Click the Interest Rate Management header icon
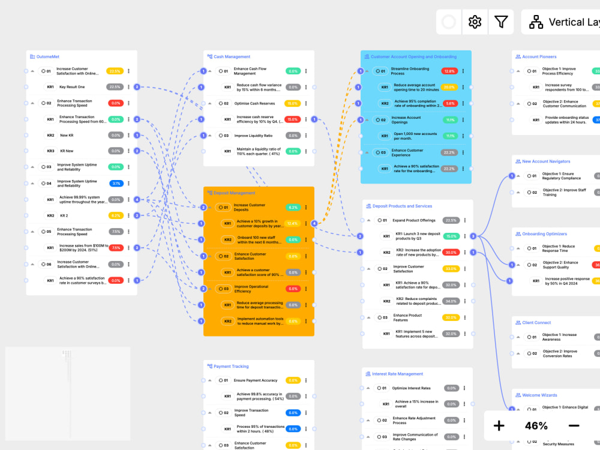The width and height of the screenshot is (600, 450). (x=368, y=374)
